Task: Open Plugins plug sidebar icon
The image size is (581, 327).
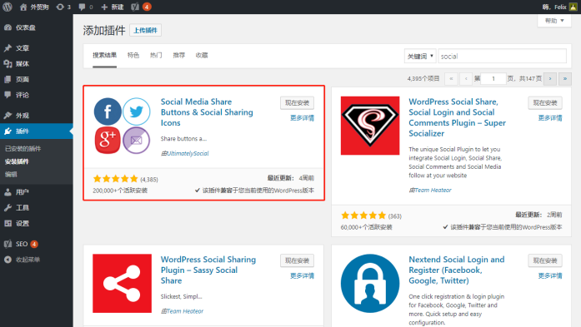Action: pos(8,131)
